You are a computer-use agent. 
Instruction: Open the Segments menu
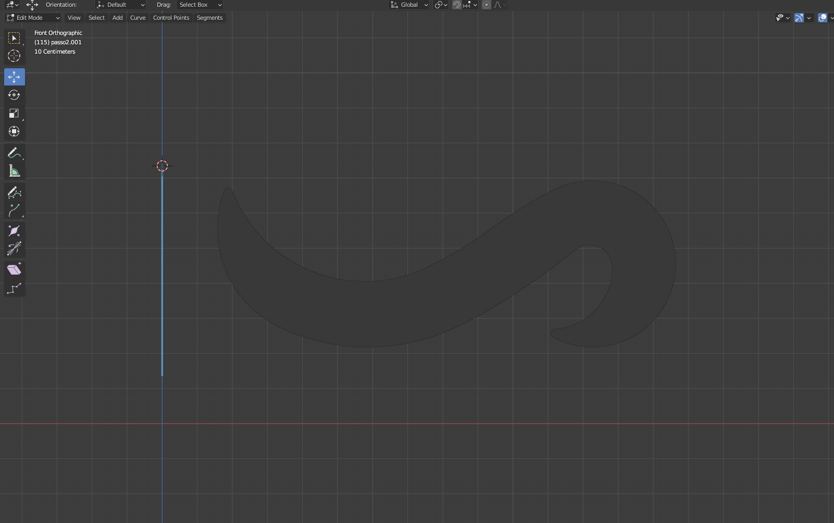209,18
